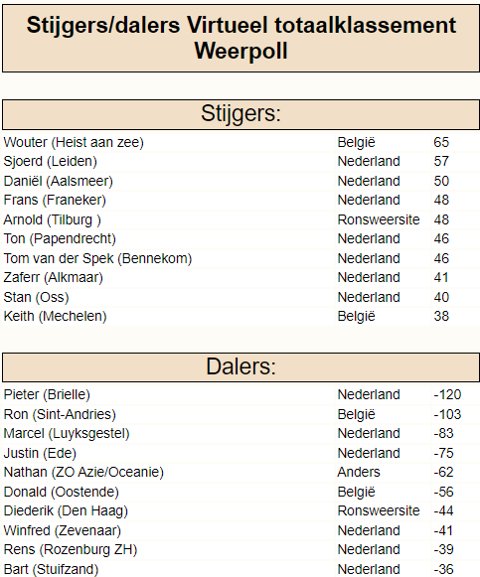Select Keith (Mechelen) in the list

[55, 317]
